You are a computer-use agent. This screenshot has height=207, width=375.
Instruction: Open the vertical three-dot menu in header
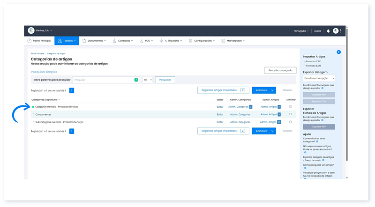click(341, 31)
